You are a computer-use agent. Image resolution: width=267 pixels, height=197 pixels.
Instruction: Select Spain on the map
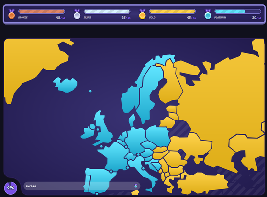pyautogui.click(x=100, y=177)
